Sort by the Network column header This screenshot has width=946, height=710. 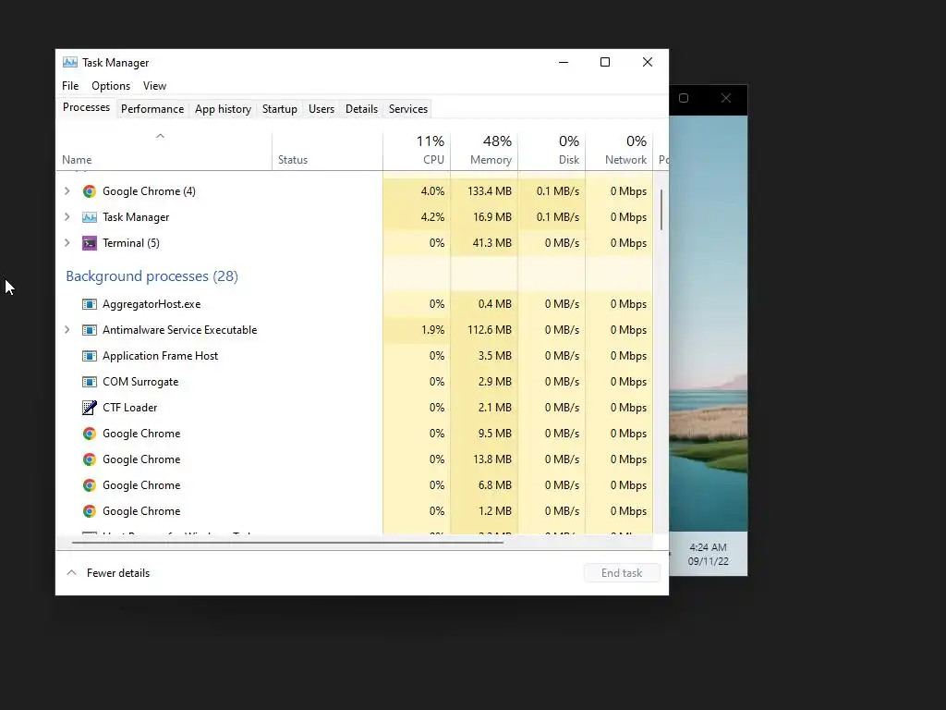pyautogui.click(x=620, y=150)
